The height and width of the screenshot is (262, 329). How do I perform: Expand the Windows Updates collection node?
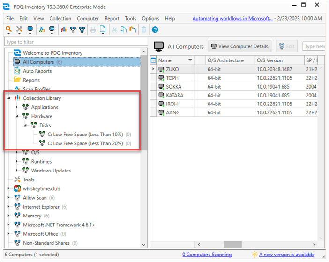[x=17, y=171]
